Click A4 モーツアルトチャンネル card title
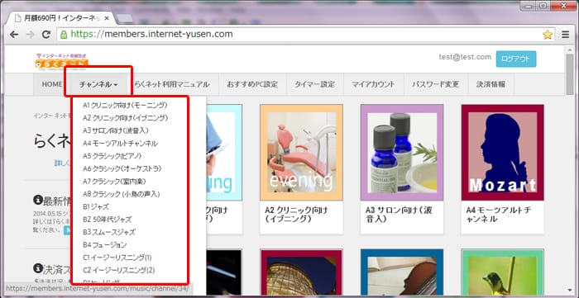The width and height of the screenshot is (579, 298). pos(499,215)
